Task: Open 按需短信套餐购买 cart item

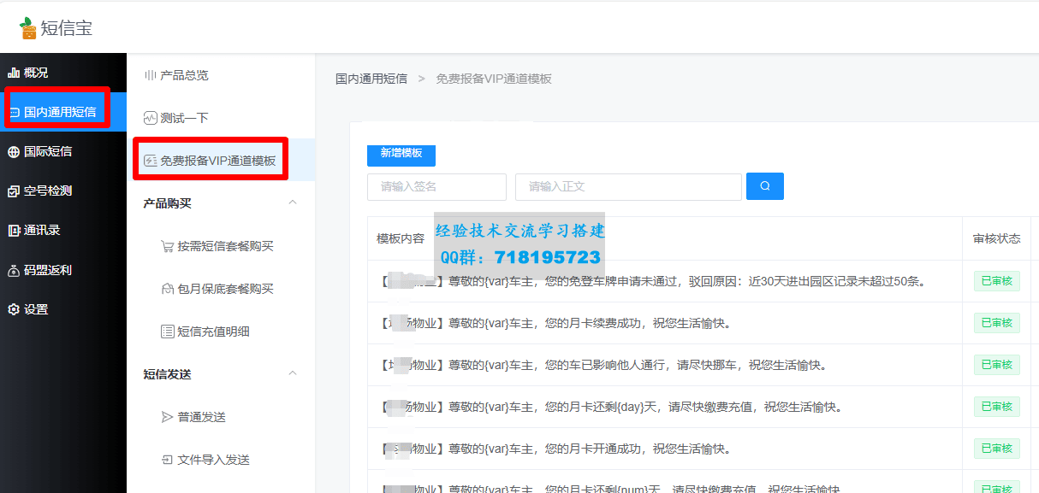Action: (x=224, y=246)
